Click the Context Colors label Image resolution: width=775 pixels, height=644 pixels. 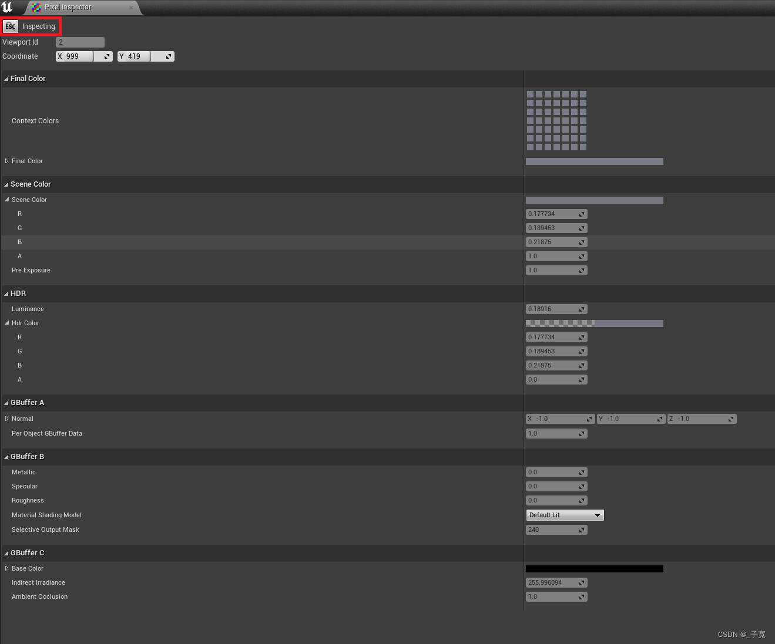35,121
